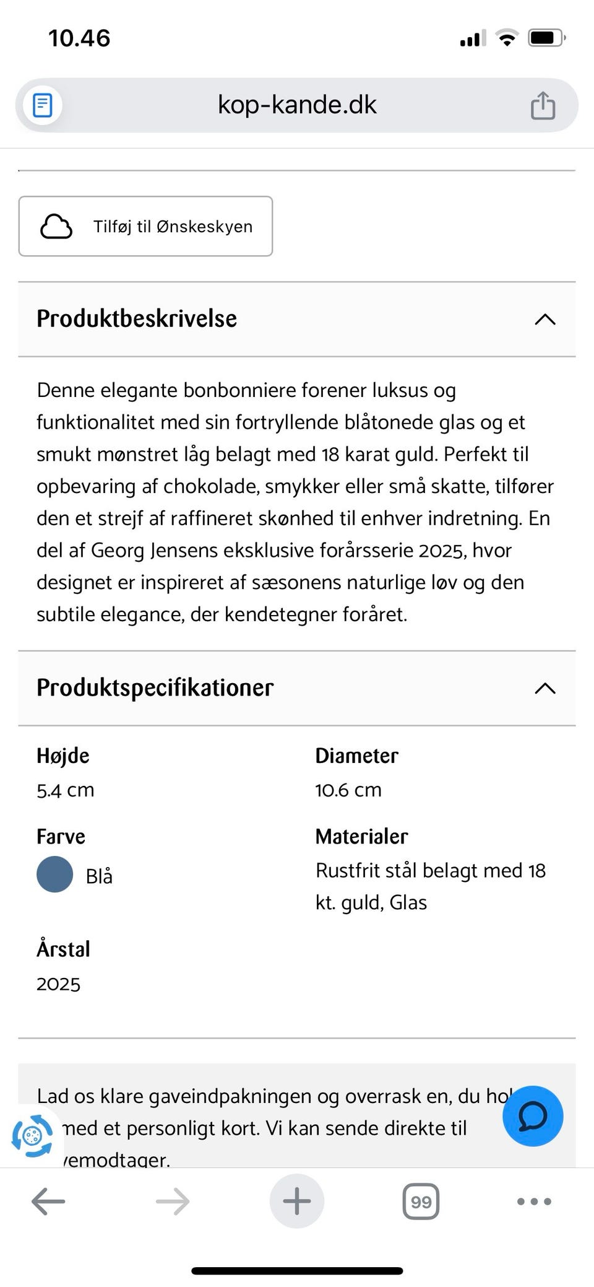Tap the share icon in address bar

(543, 105)
